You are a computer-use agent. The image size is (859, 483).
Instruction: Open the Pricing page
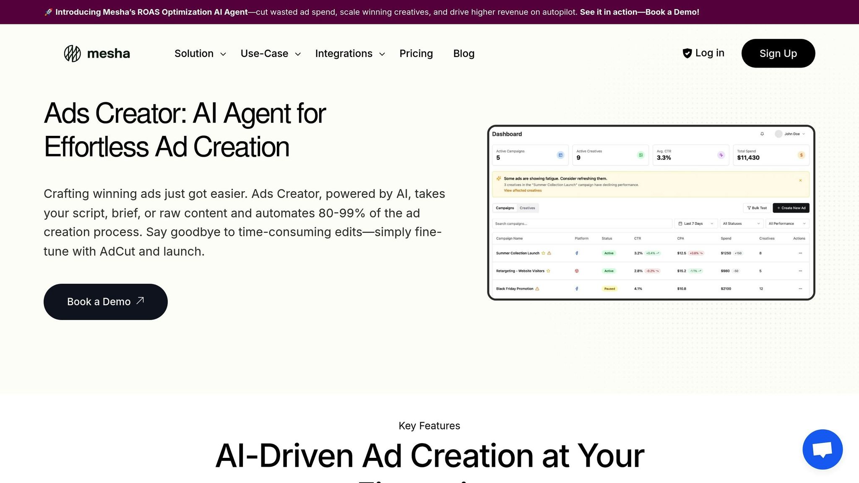coord(416,54)
